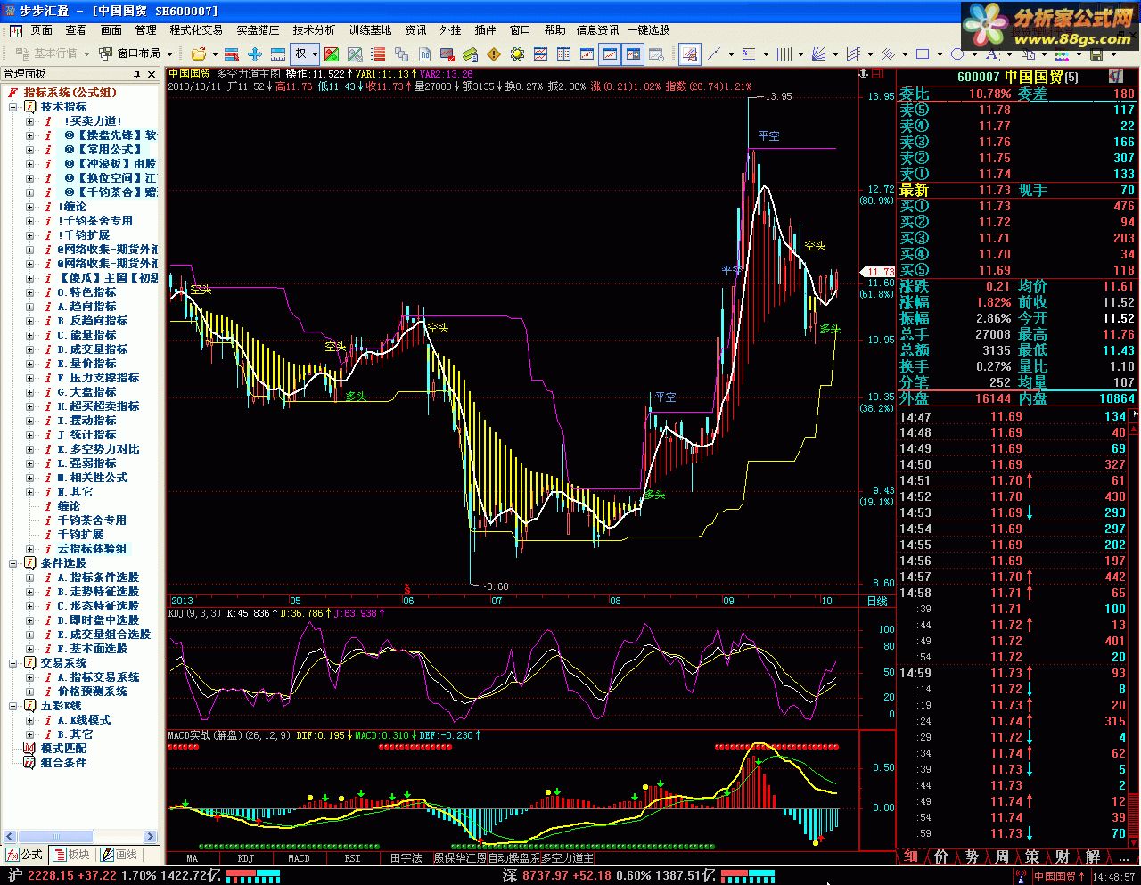
Task: Click the red S marker on timeline
Action: 407,589
